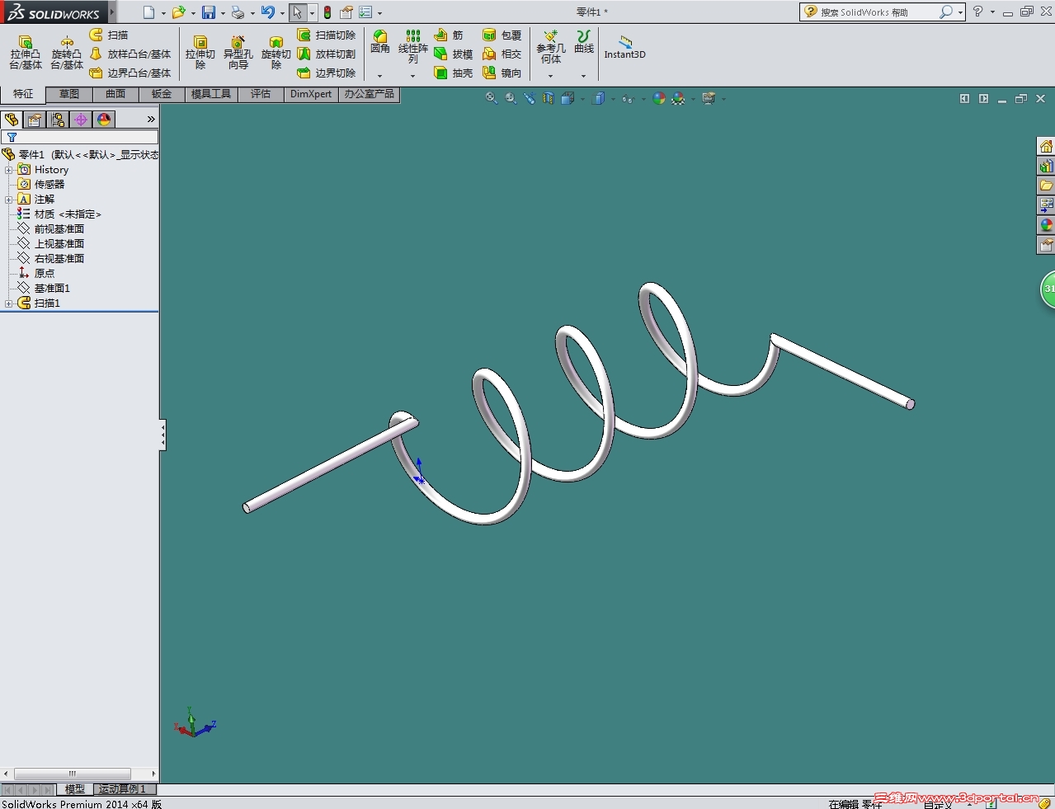
Task: Open the 曲线 curves tool
Action: (584, 42)
